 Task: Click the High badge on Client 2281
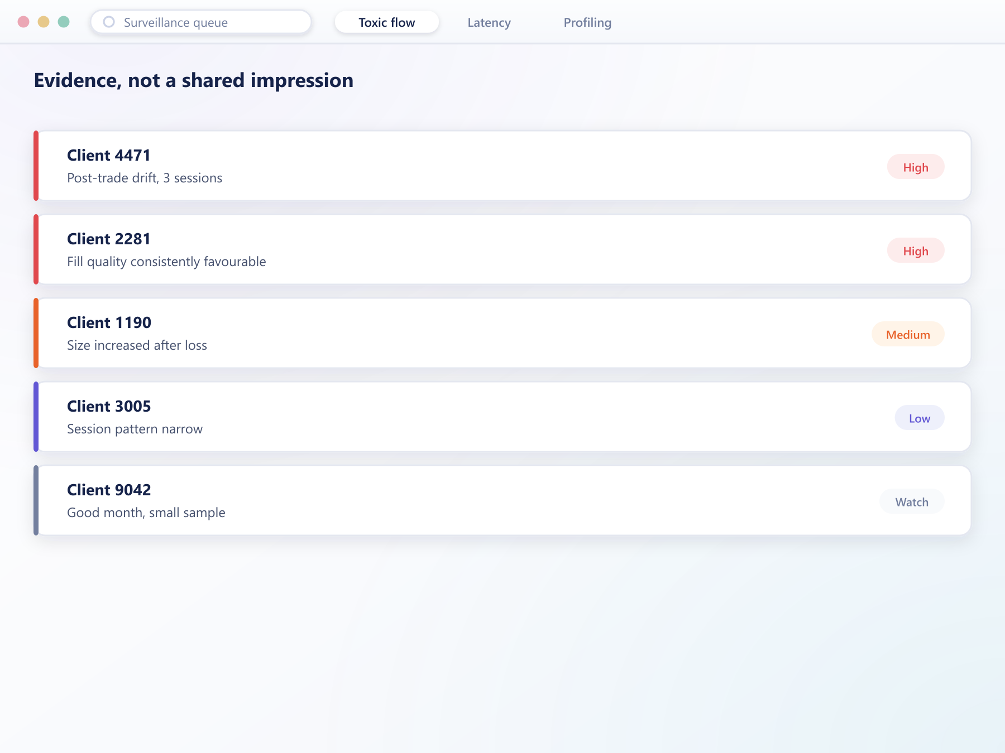(x=916, y=250)
